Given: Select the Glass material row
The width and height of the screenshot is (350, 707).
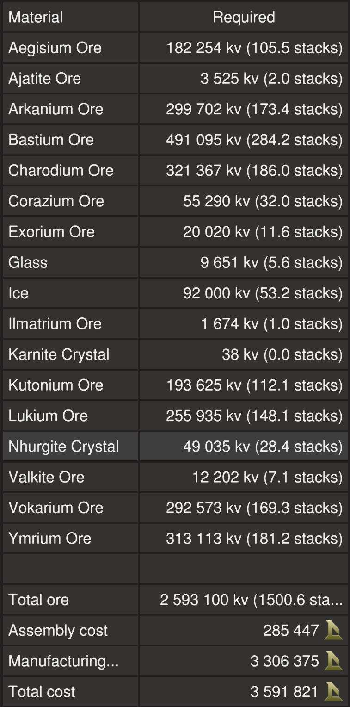Looking at the screenshot, I should 28,262.
